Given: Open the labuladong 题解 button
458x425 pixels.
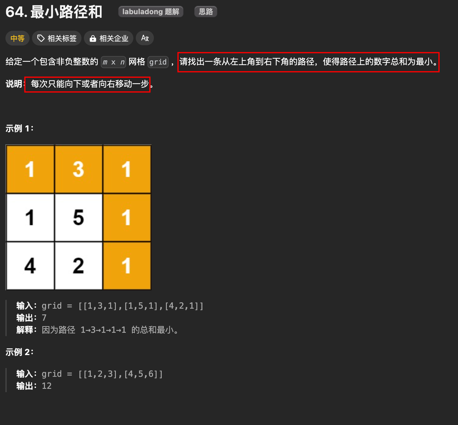Looking at the screenshot, I should (151, 12).
